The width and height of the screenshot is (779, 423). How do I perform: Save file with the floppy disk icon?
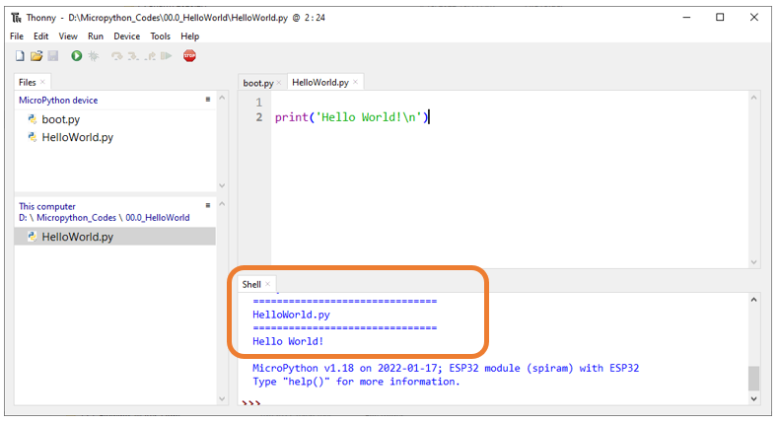tap(53, 55)
